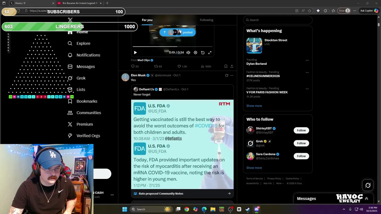Image resolution: width=381 pixels, height=214 pixels.
Task: Follow Grok account
Action: click(301, 143)
